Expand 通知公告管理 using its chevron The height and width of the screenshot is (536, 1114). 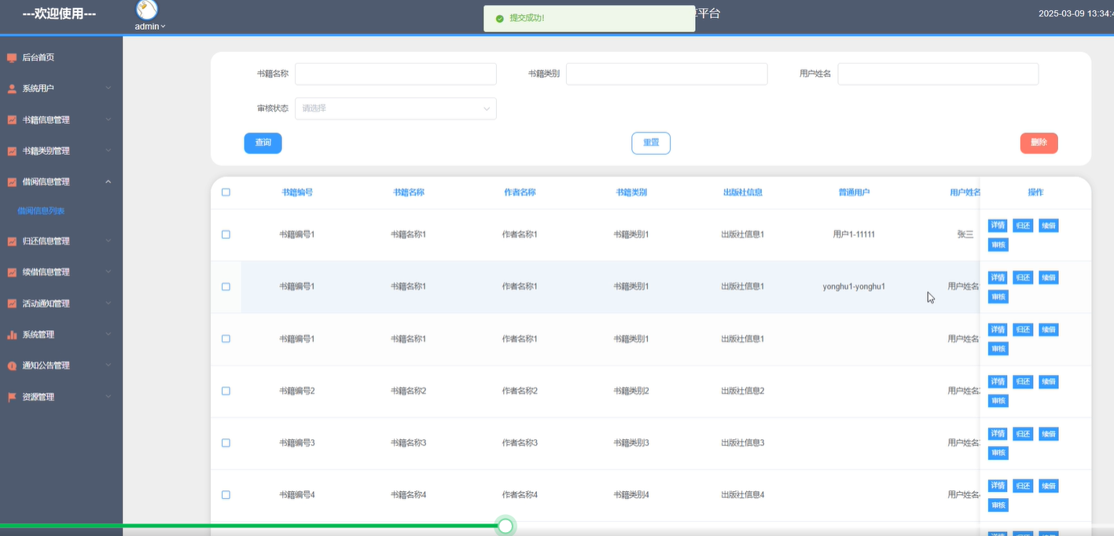108,365
